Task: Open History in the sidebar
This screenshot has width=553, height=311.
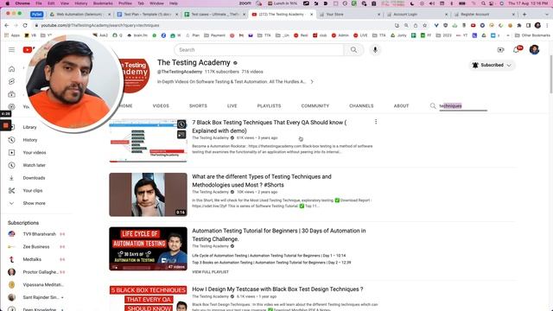Action: point(30,140)
